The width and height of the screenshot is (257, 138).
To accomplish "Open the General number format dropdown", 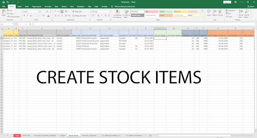I will pyautogui.click(x=109, y=12).
